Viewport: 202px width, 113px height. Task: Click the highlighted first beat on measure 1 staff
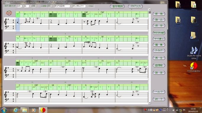[18, 24]
